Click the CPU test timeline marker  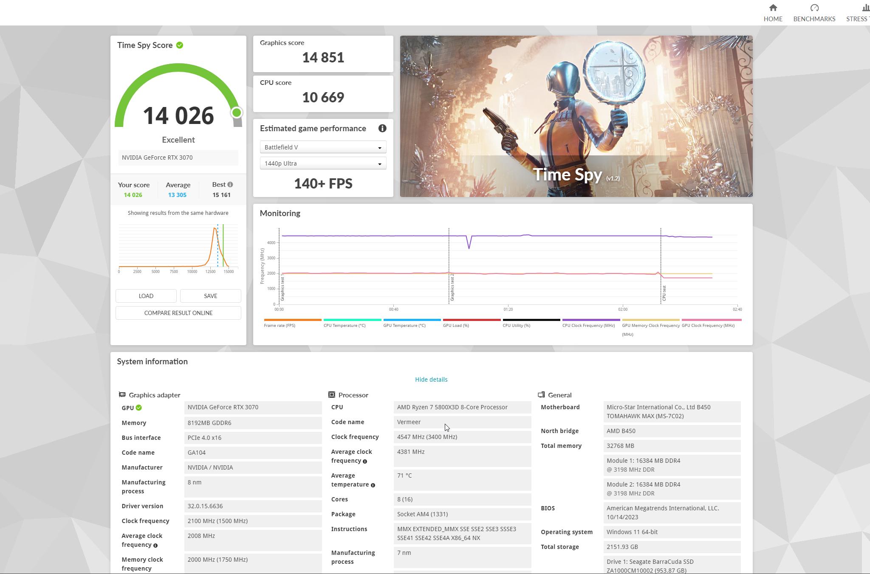[664, 293]
